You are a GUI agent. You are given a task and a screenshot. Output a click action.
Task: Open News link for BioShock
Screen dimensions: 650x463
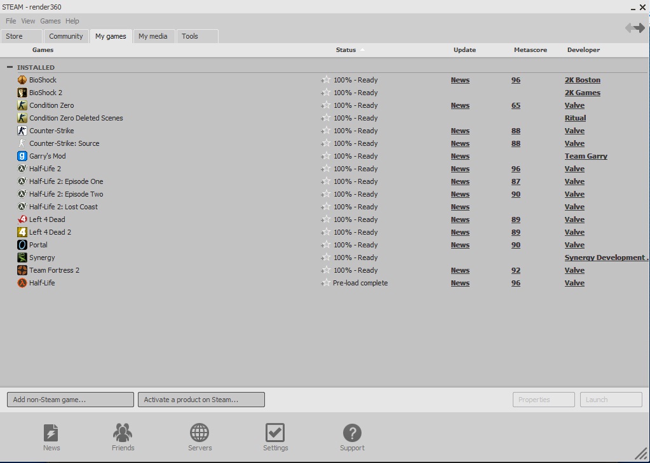pos(460,80)
